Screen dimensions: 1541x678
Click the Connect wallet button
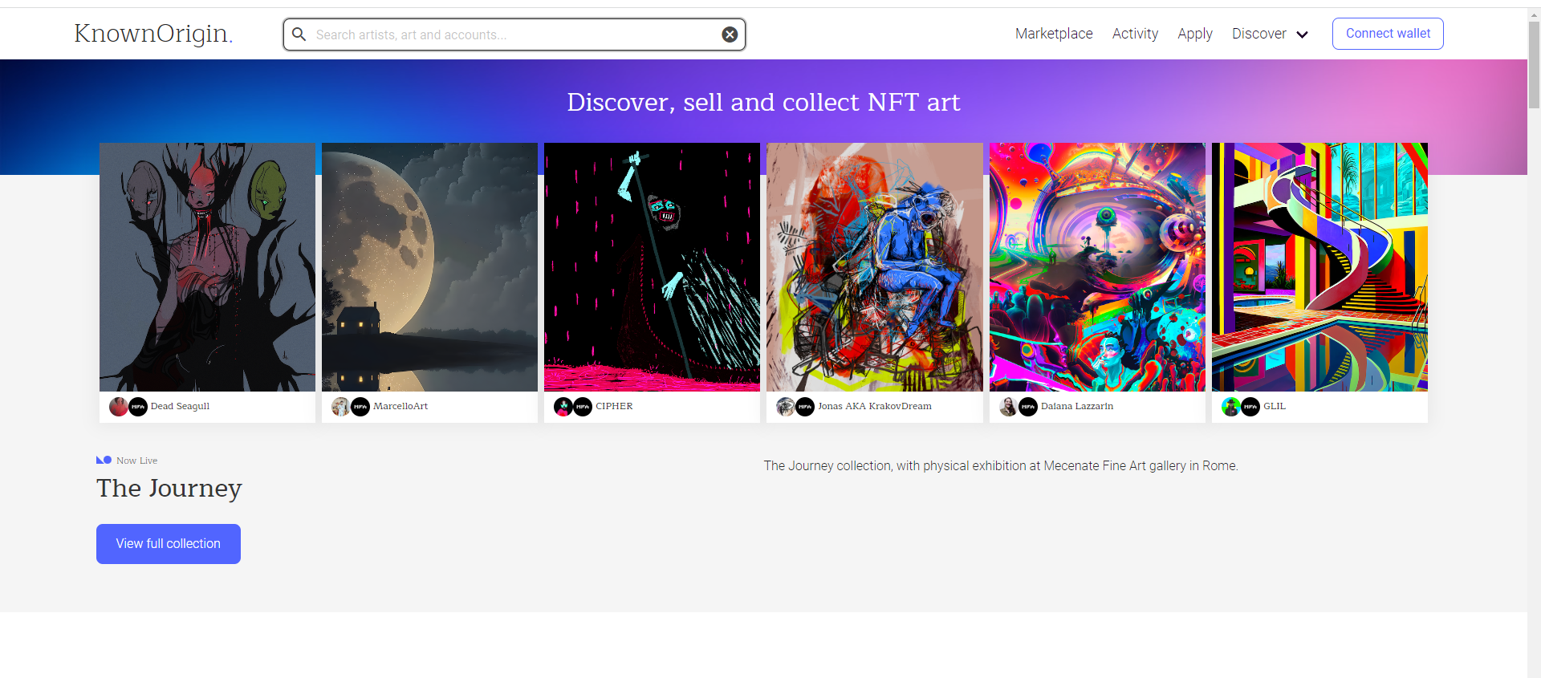pos(1388,34)
